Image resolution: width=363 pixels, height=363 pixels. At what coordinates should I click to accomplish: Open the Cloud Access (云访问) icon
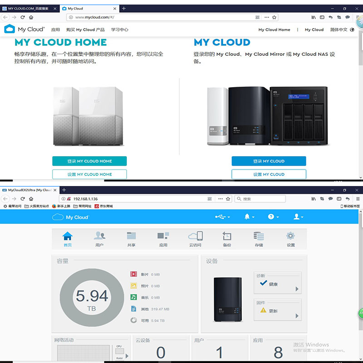(x=195, y=239)
